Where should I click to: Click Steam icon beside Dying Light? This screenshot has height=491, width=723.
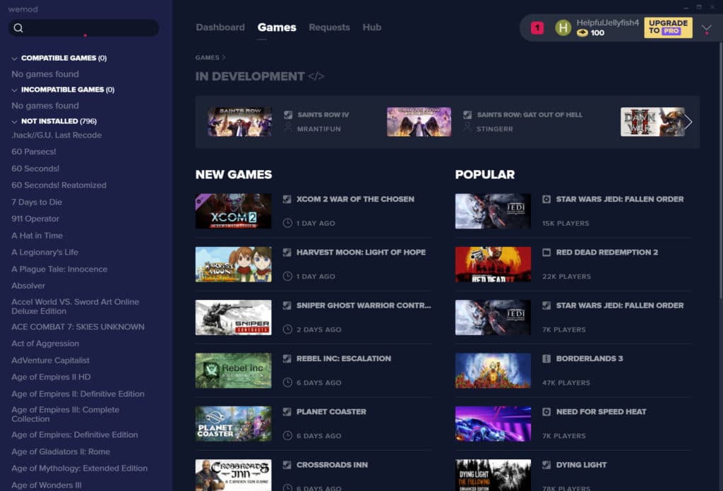546,465
